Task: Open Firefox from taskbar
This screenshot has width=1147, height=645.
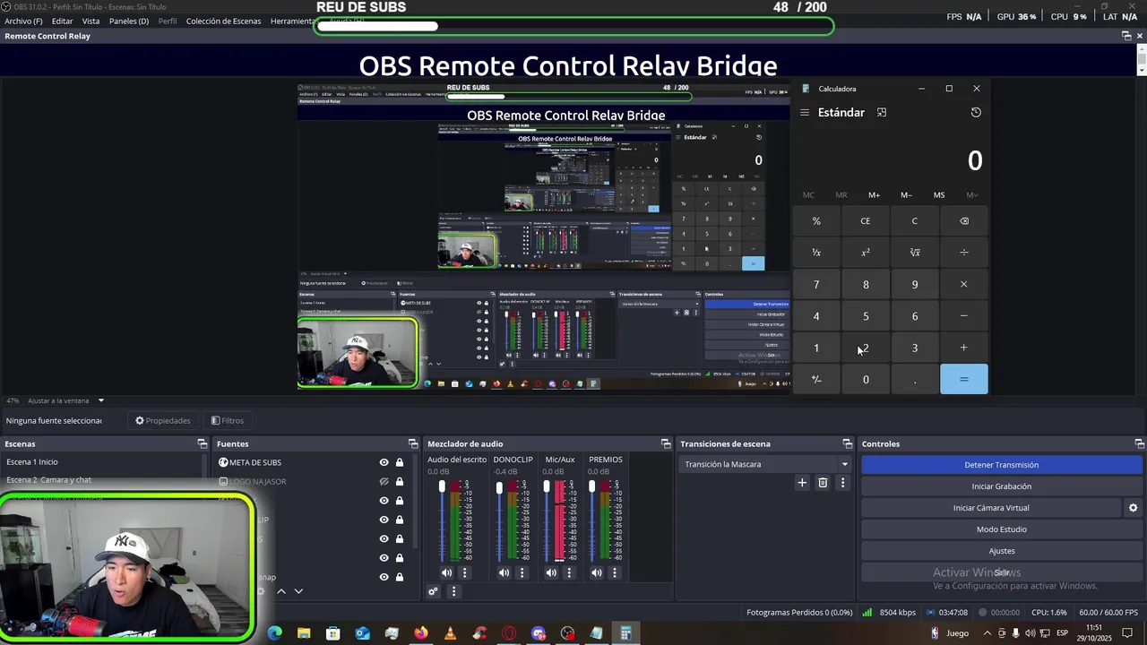Action: click(420, 633)
